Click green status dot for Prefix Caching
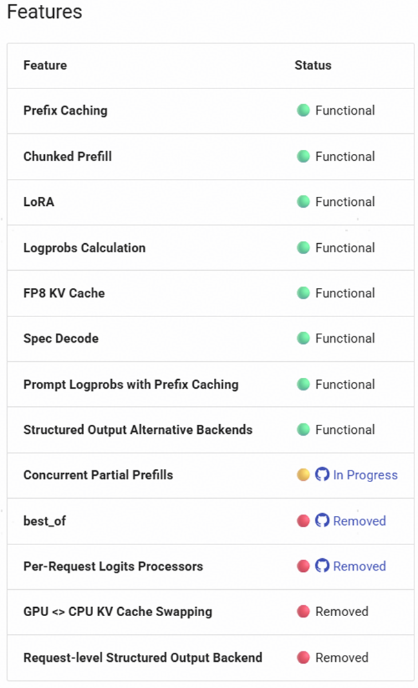This screenshot has height=688, width=418. click(x=303, y=111)
